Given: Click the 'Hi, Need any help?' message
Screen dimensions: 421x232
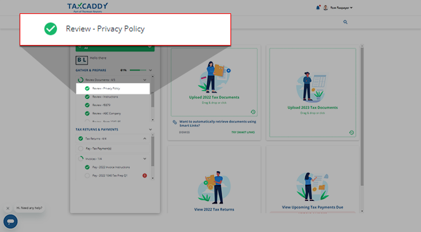Looking at the screenshot, I should pos(29,208).
